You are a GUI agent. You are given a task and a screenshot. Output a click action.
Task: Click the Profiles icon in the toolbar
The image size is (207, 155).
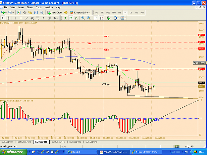(10, 13)
